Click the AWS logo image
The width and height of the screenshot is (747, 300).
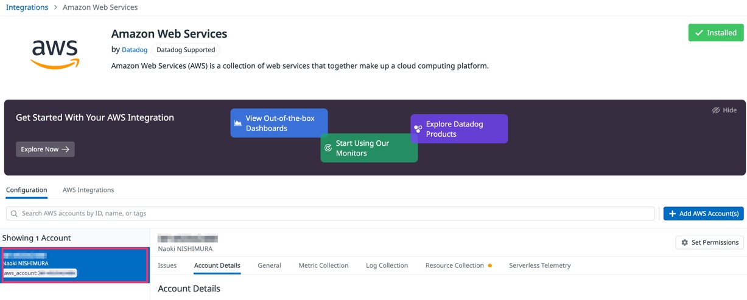click(x=55, y=54)
